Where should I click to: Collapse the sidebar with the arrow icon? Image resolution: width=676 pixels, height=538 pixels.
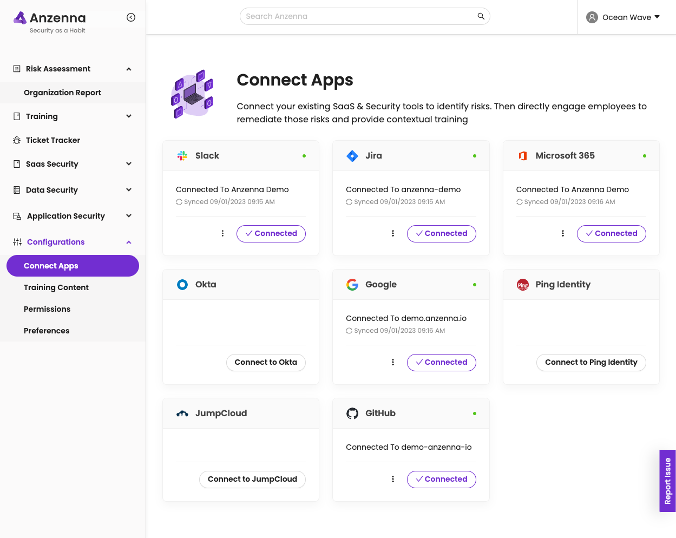(131, 17)
